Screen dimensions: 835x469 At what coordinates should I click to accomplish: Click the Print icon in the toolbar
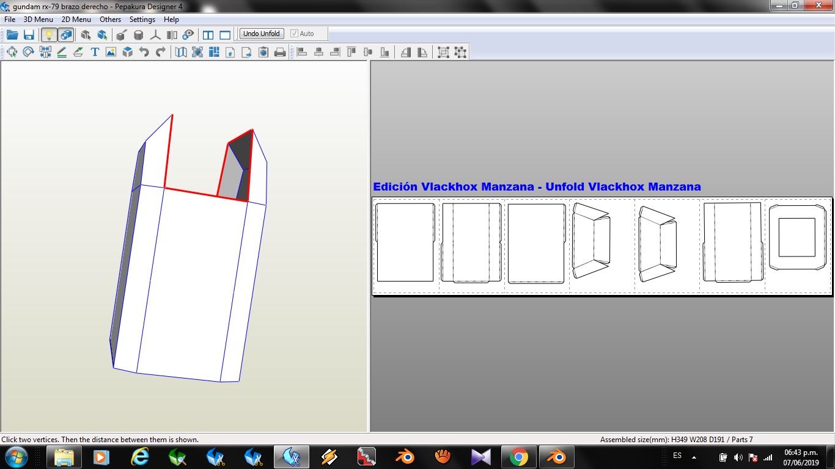[280, 53]
